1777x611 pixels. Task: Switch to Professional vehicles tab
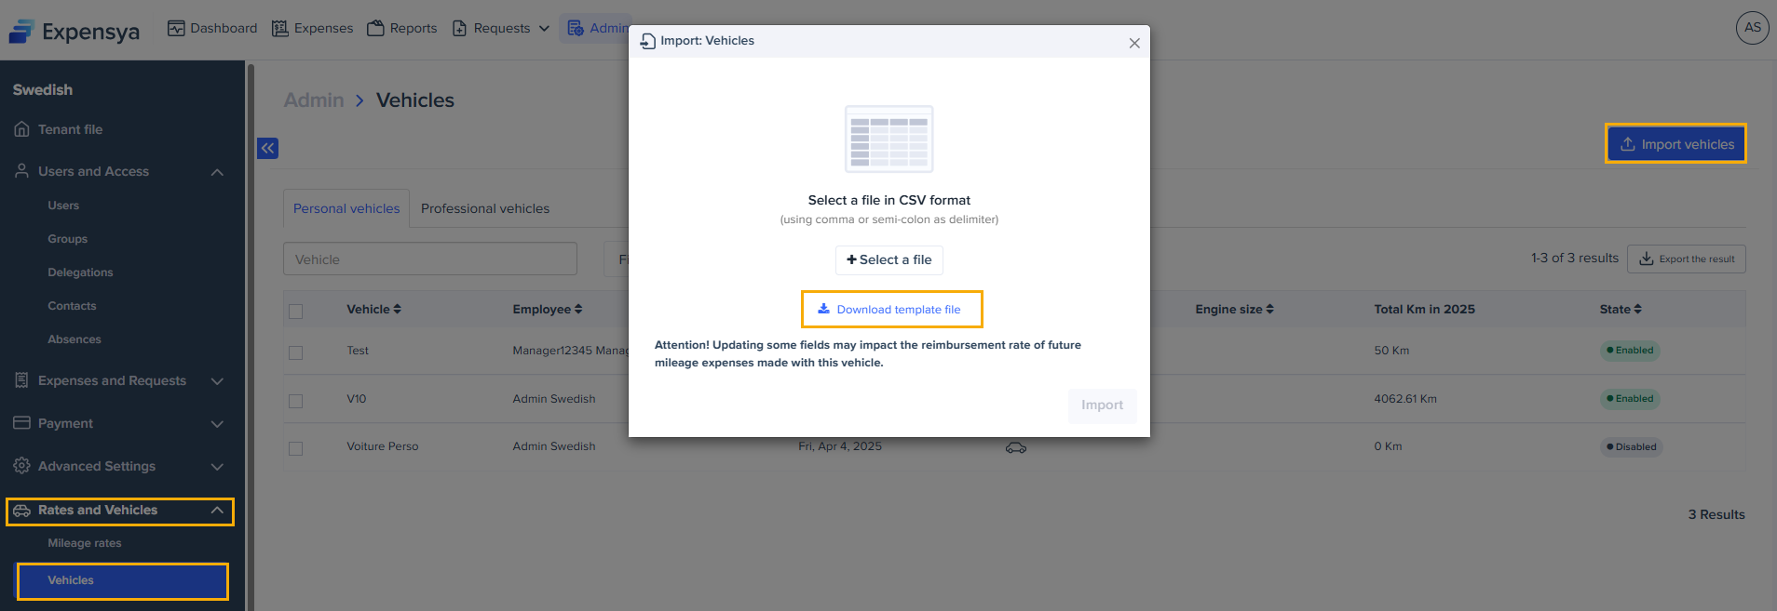[x=485, y=208]
